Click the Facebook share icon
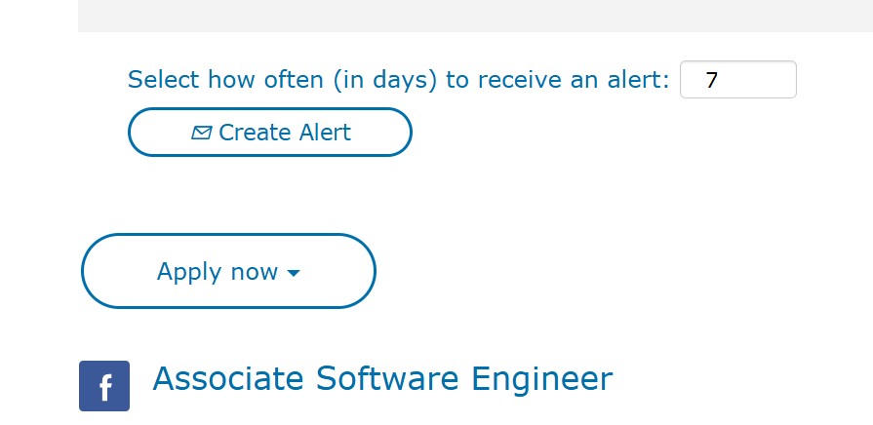Image resolution: width=873 pixels, height=425 pixels. [x=104, y=386]
